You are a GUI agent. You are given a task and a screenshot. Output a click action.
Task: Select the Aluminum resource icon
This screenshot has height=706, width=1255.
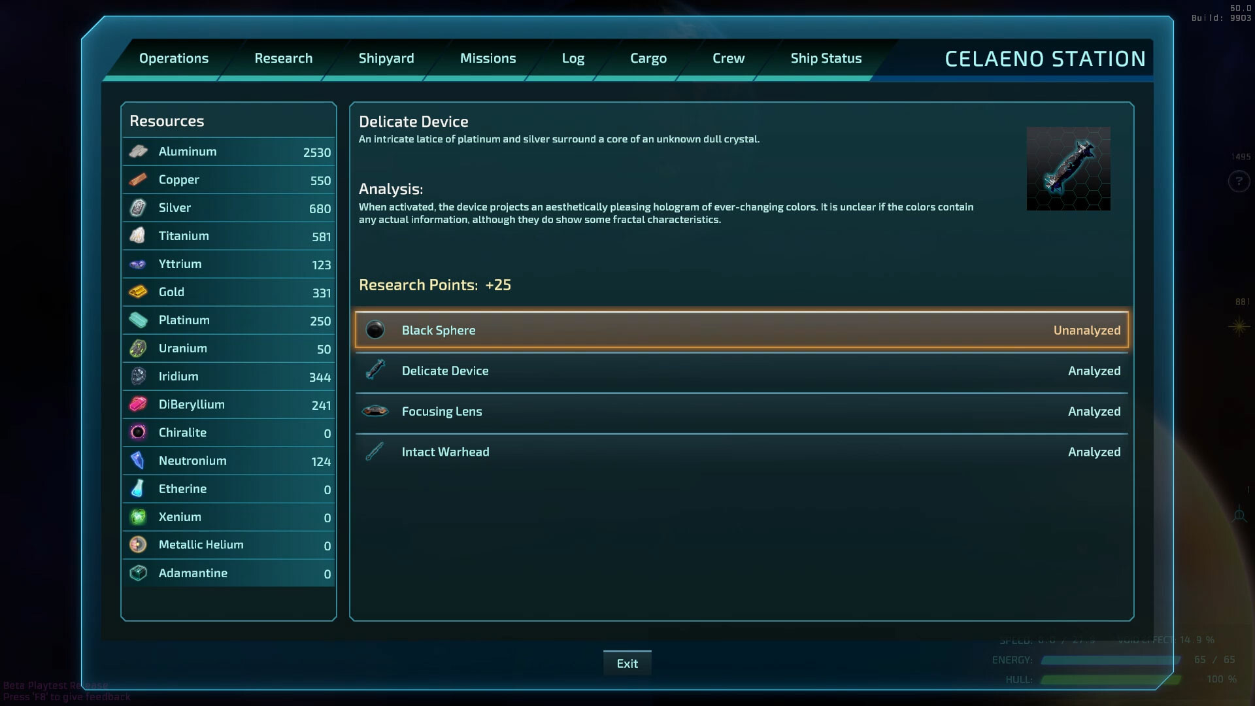click(138, 151)
